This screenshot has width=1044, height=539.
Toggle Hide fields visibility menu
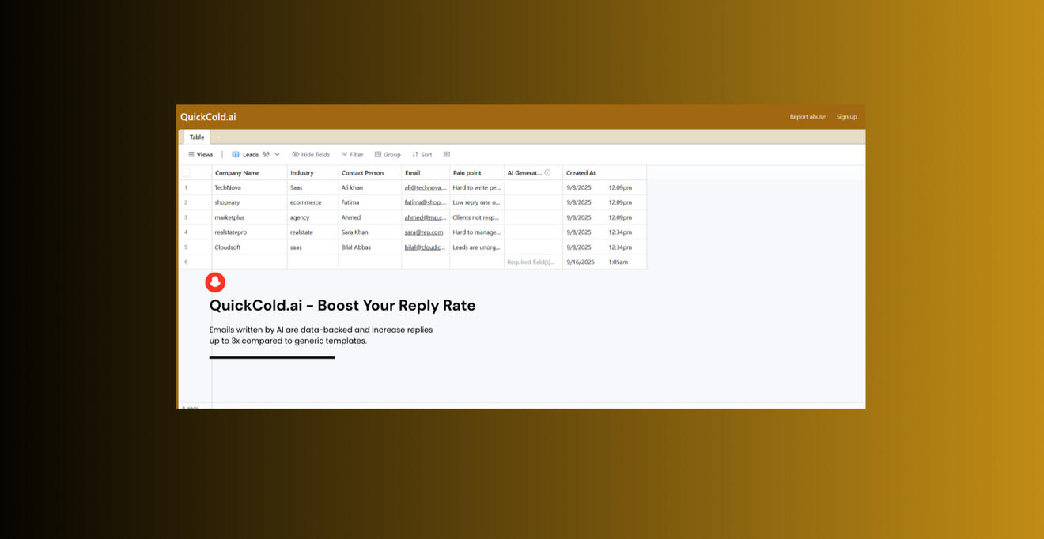[311, 155]
